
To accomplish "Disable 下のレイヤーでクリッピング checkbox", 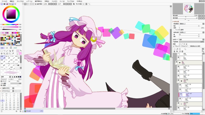I will click(174, 46).
